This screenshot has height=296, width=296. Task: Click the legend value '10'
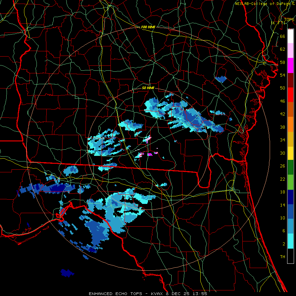[283, 218]
